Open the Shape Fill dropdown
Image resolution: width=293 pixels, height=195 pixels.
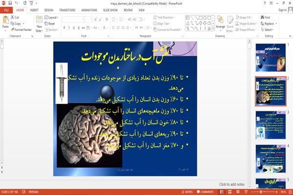(x=244, y=18)
